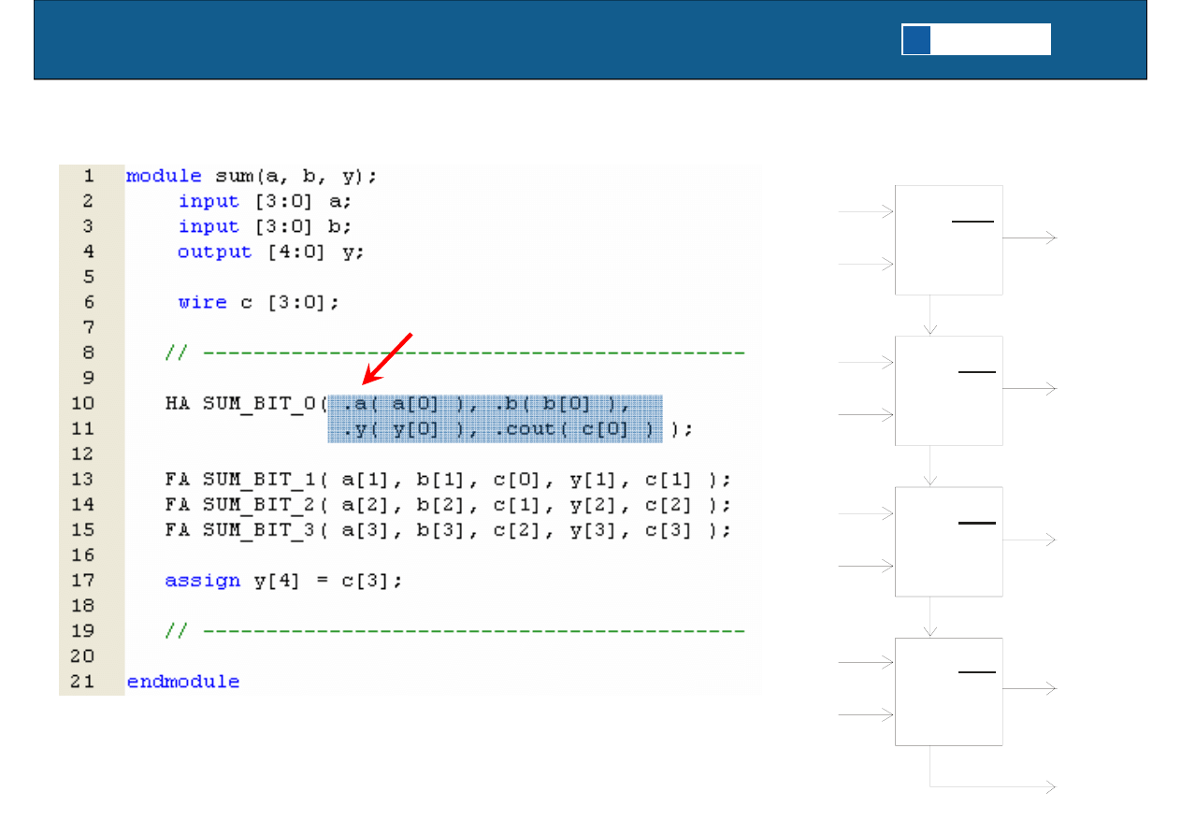1181x835 pixels.
Task: Click the FA SUM_BIT_3 instantiation line
Action: 446,530
